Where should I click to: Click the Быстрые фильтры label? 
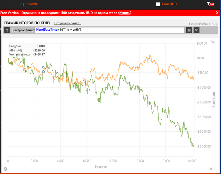click(x=23, y=30)
